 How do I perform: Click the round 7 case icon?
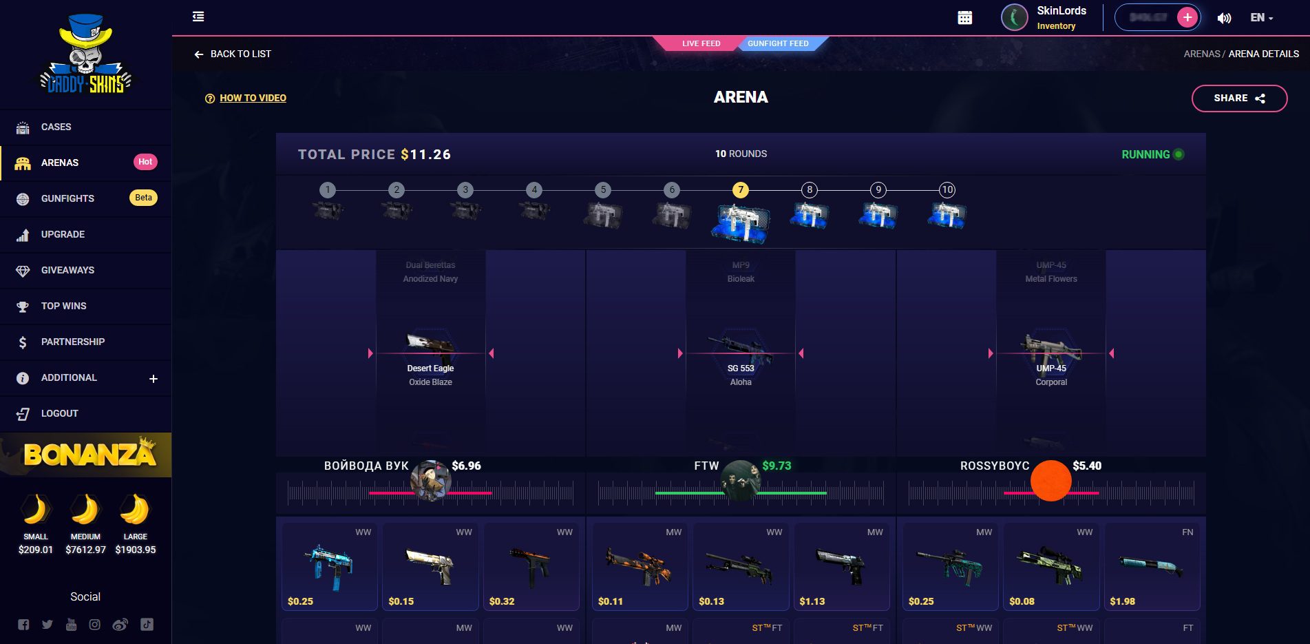tap(741, 222)
